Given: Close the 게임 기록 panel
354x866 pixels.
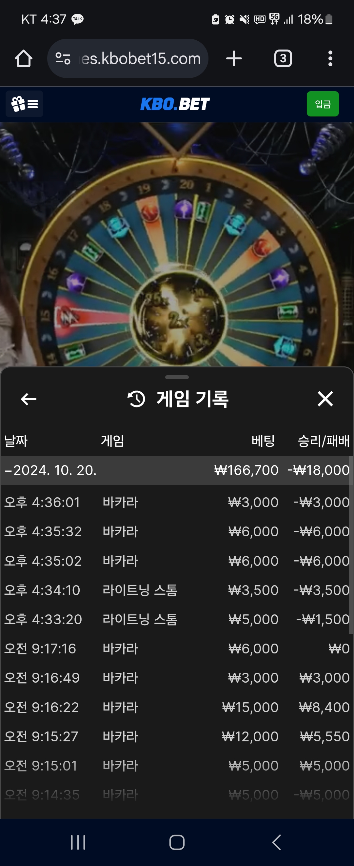Looking at the screenshot, I should (x=325, y=399).
